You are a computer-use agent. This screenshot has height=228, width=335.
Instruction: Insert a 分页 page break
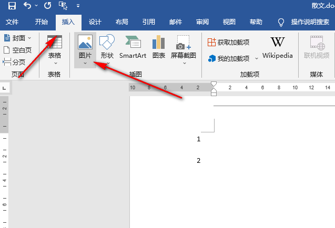coord(14,62)
